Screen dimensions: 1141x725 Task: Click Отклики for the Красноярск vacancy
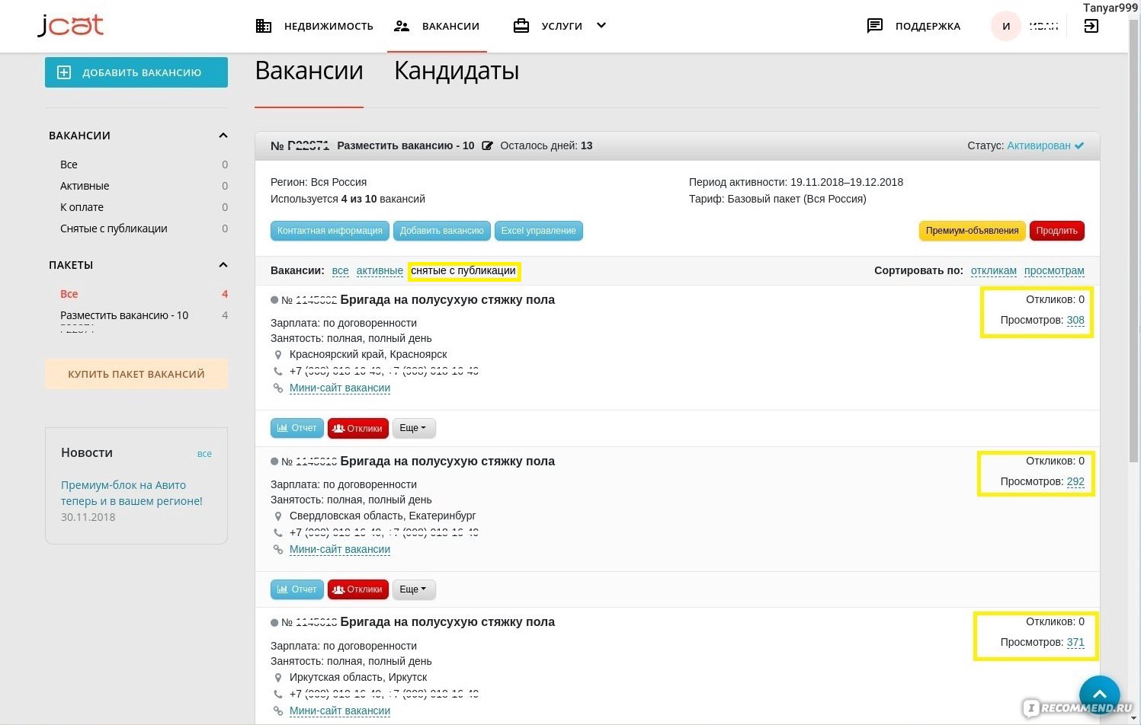pos(358,428)
